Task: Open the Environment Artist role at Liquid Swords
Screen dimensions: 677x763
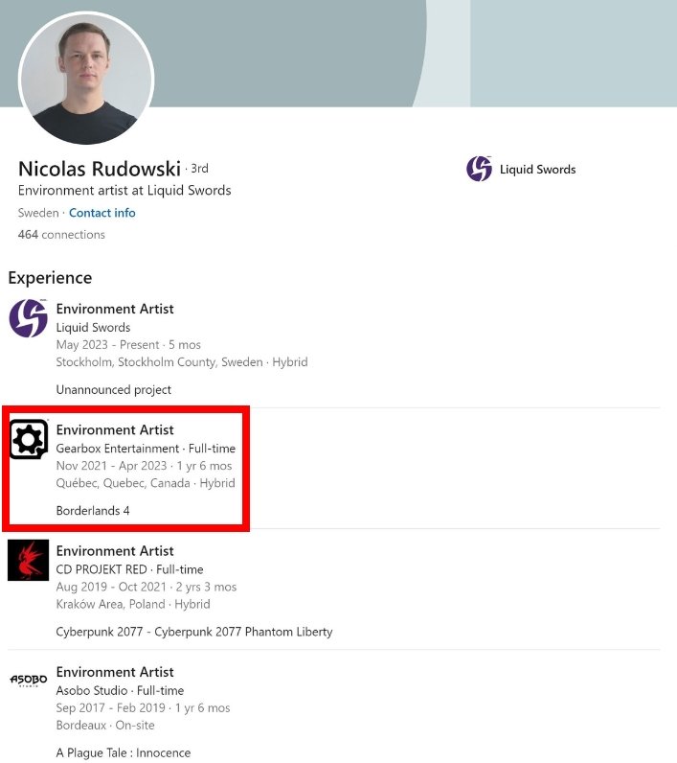Action: point(115,309)
